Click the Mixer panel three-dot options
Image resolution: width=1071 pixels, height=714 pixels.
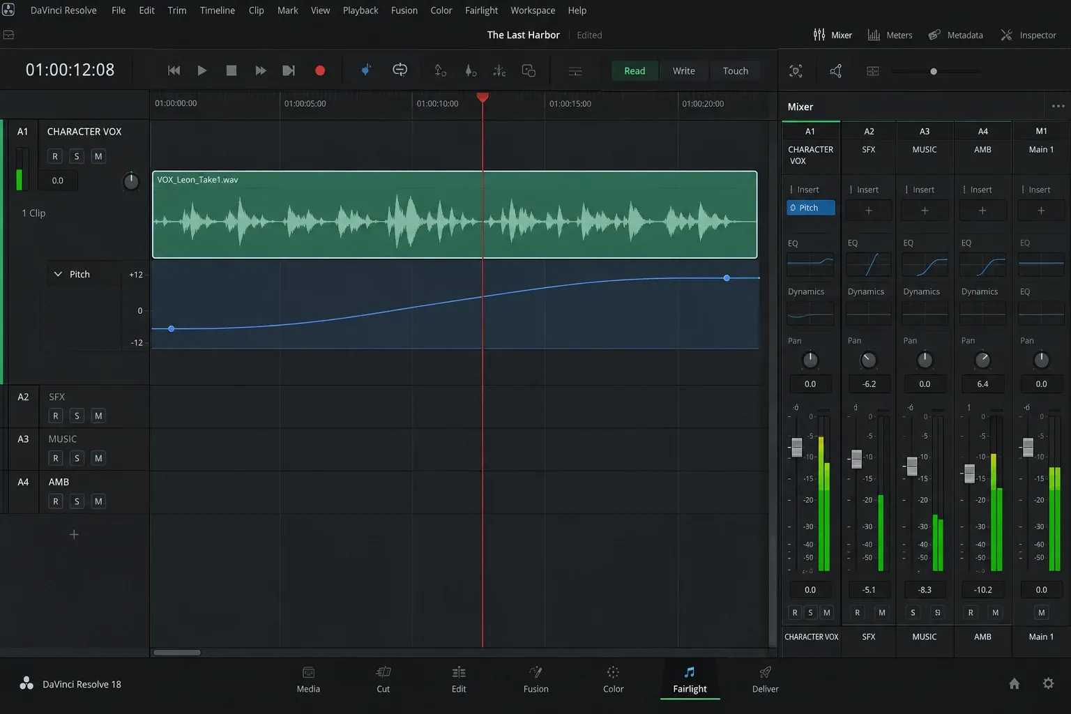point(1058,107)
